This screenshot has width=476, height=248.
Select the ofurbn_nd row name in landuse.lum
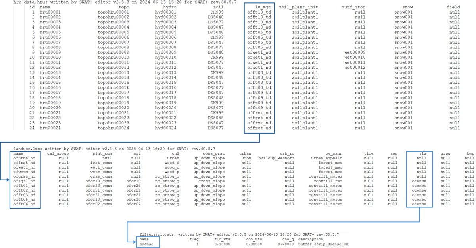click(25, 158)
